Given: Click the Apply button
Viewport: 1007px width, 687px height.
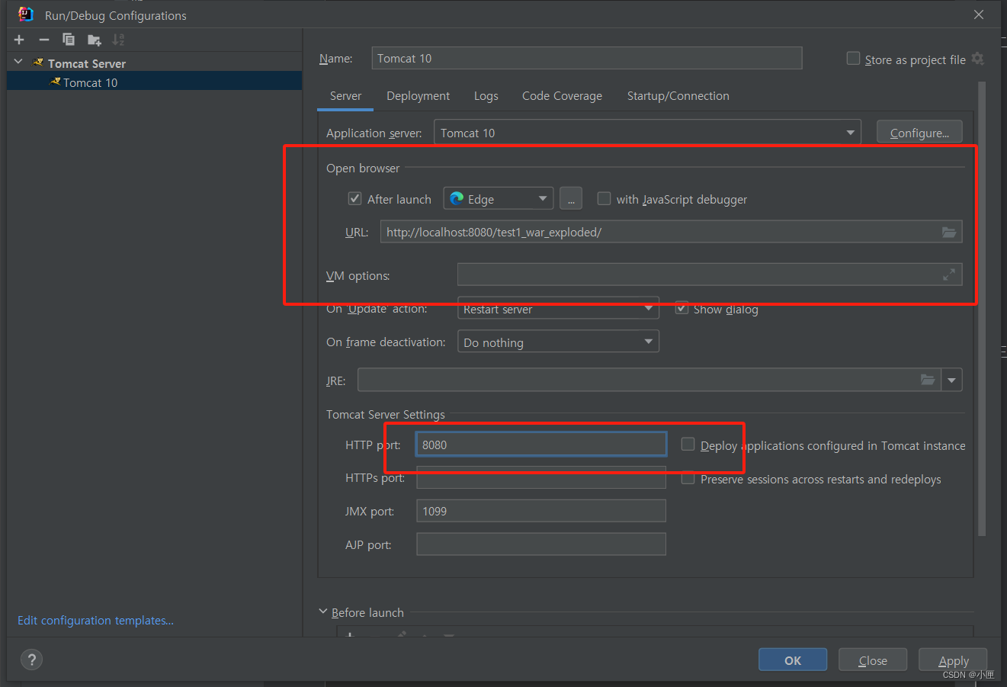Looking at the screenshot, I should point(953,660).
